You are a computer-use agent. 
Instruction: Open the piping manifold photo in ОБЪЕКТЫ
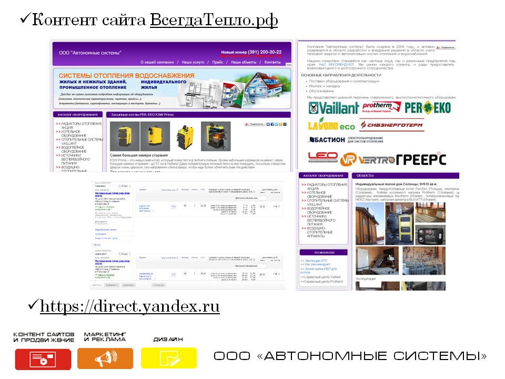click(x=424, y=261)
